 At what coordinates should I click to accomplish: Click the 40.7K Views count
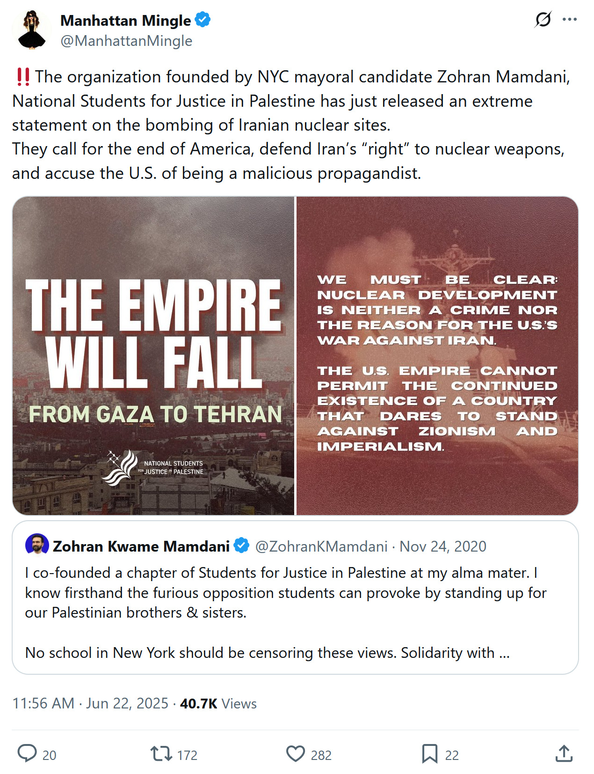coord(218,703)
